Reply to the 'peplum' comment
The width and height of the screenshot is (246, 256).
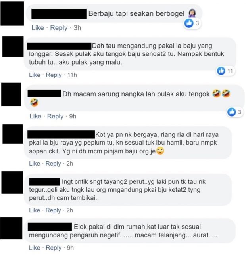pyautogui.click(x=53, y=164)
